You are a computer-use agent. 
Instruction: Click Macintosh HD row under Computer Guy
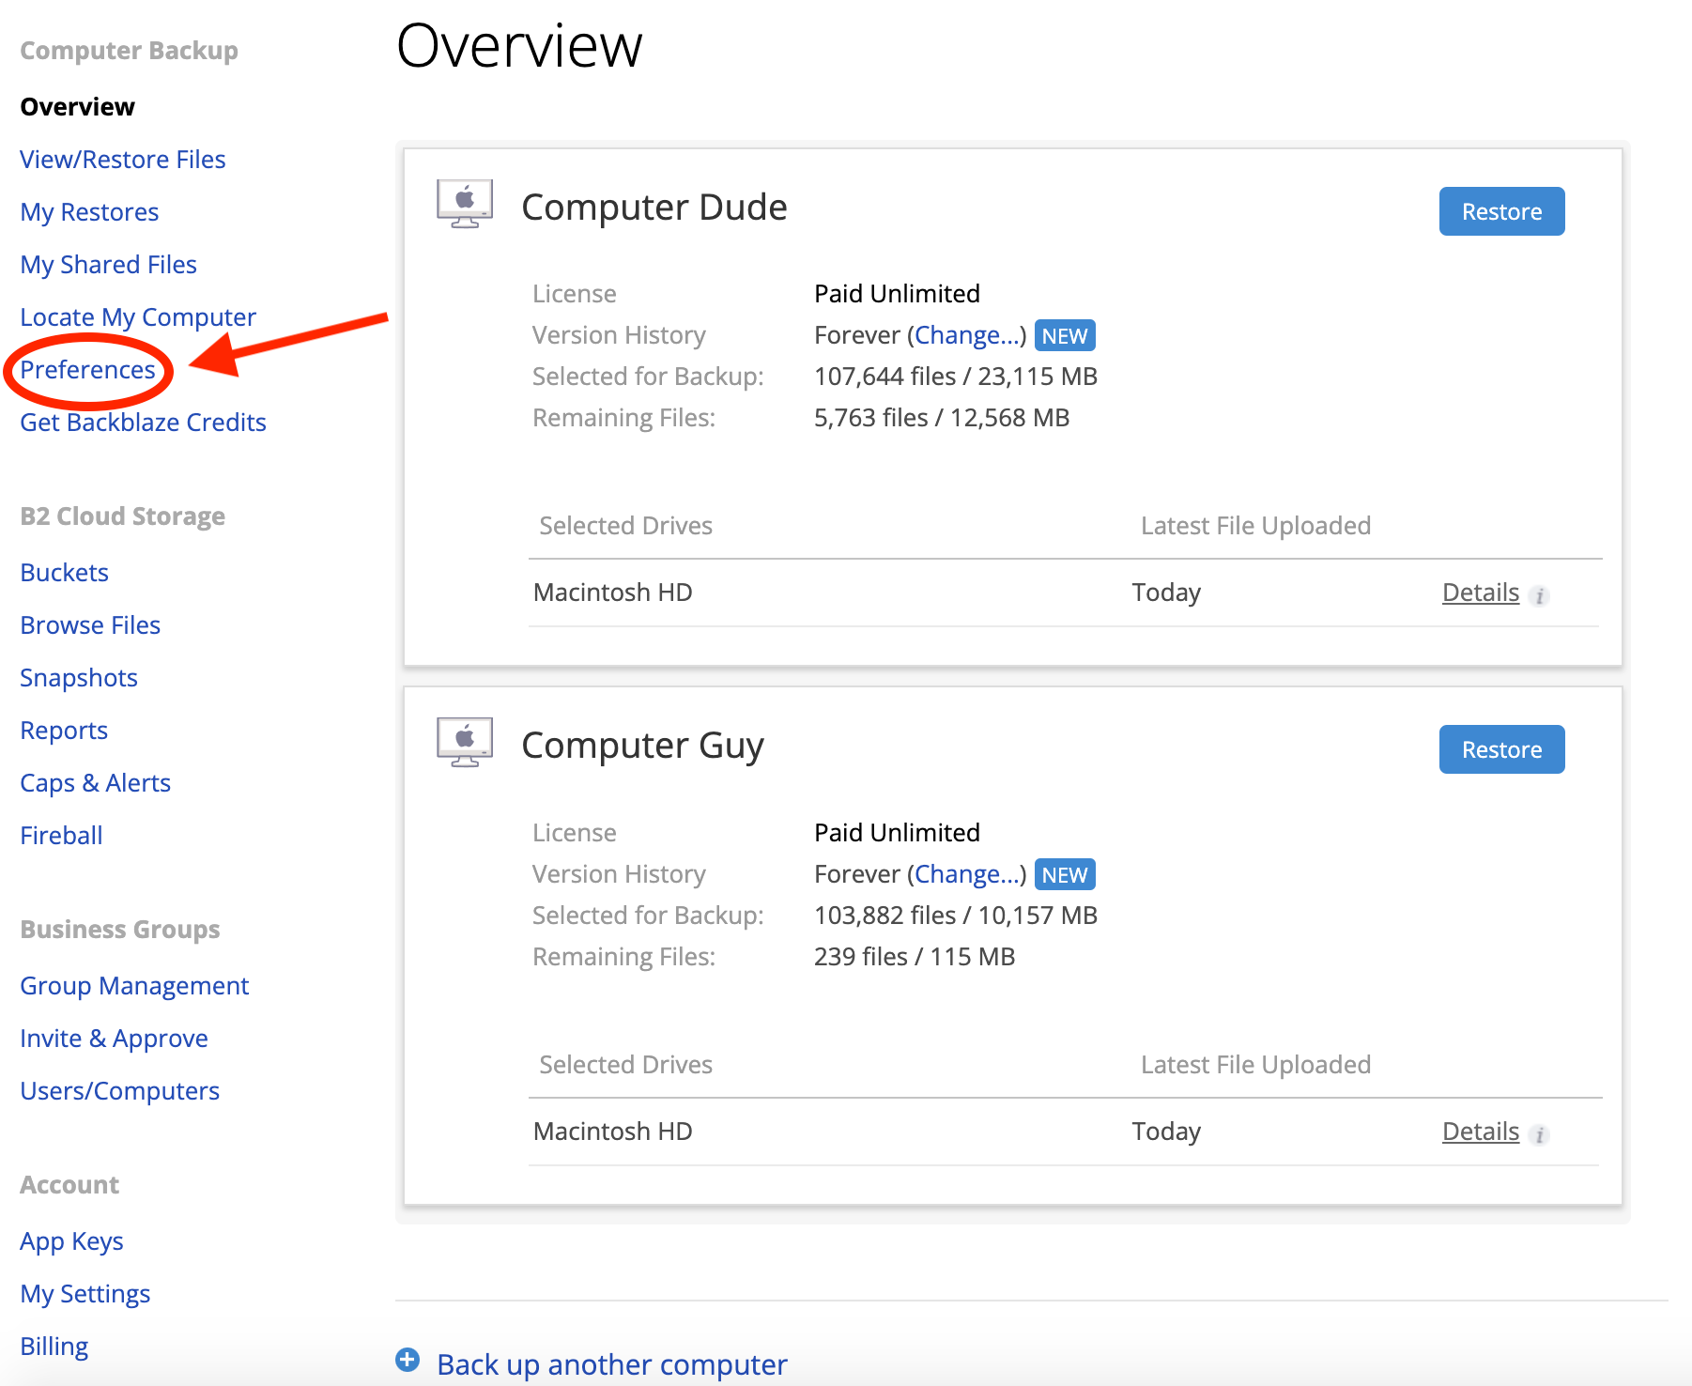[1064, 1132]
